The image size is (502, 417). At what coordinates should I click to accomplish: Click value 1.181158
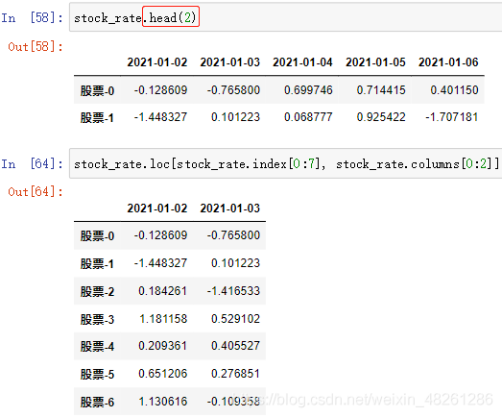(163, 319)
